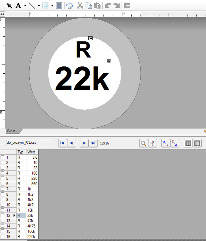This screenshot has height=241, width=206.
Task: Click the Wert column header
Action: pos(32,152)
